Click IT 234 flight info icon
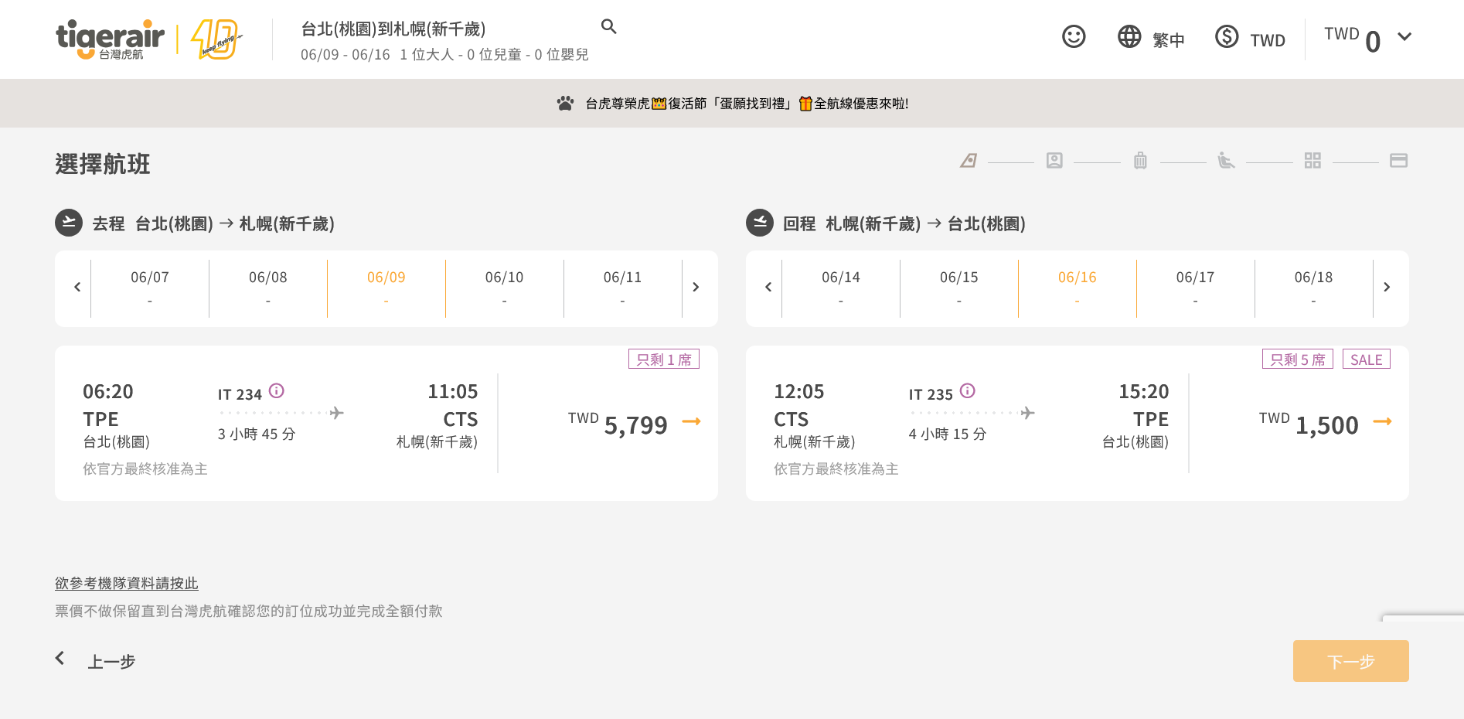1464x719 pixels. click(277, 390)
